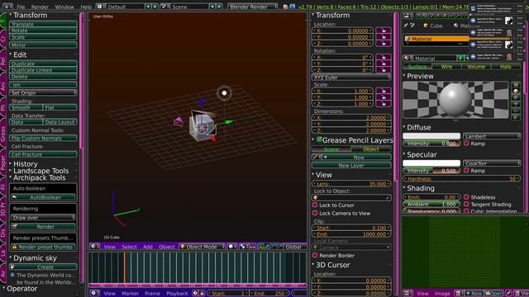This screenshot has height=297, width=529.
Task: Open the Set Origin dropdown
Action: 43,92
